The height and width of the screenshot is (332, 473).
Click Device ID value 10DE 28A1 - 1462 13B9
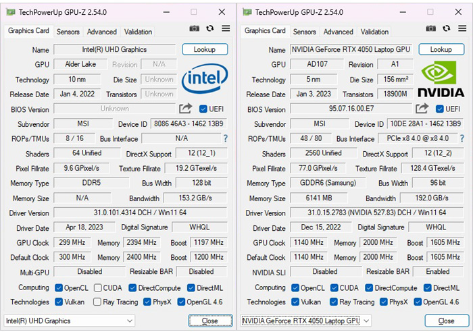[x=425, y=123]
